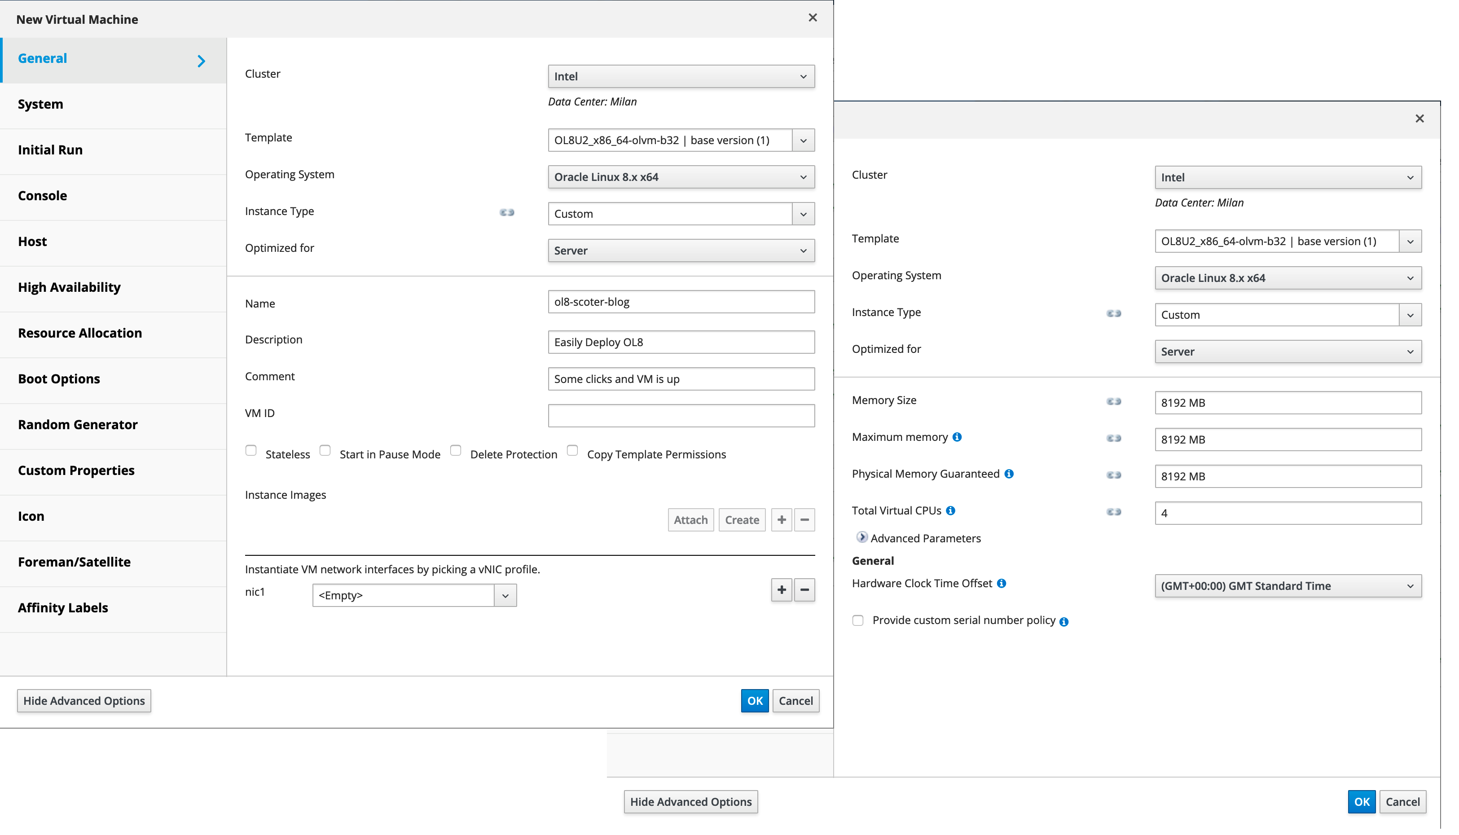
Task: Click Attach button for instance images
Action: (x=690, y=519)
